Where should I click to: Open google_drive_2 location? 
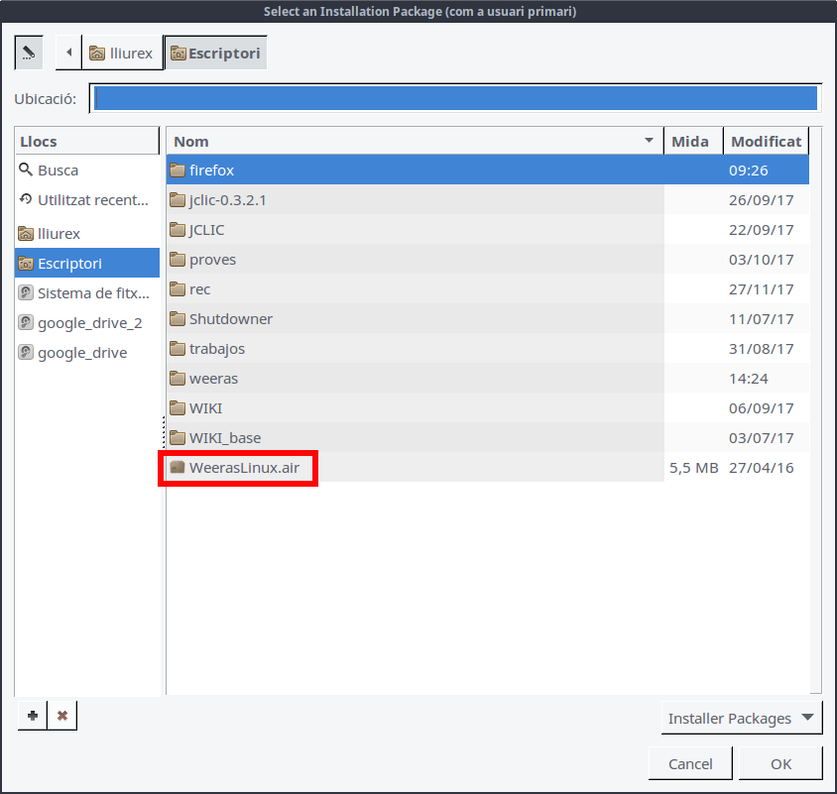point(89,323)
